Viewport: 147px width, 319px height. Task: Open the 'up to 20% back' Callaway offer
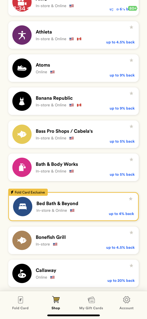click(x=121, y=280)
